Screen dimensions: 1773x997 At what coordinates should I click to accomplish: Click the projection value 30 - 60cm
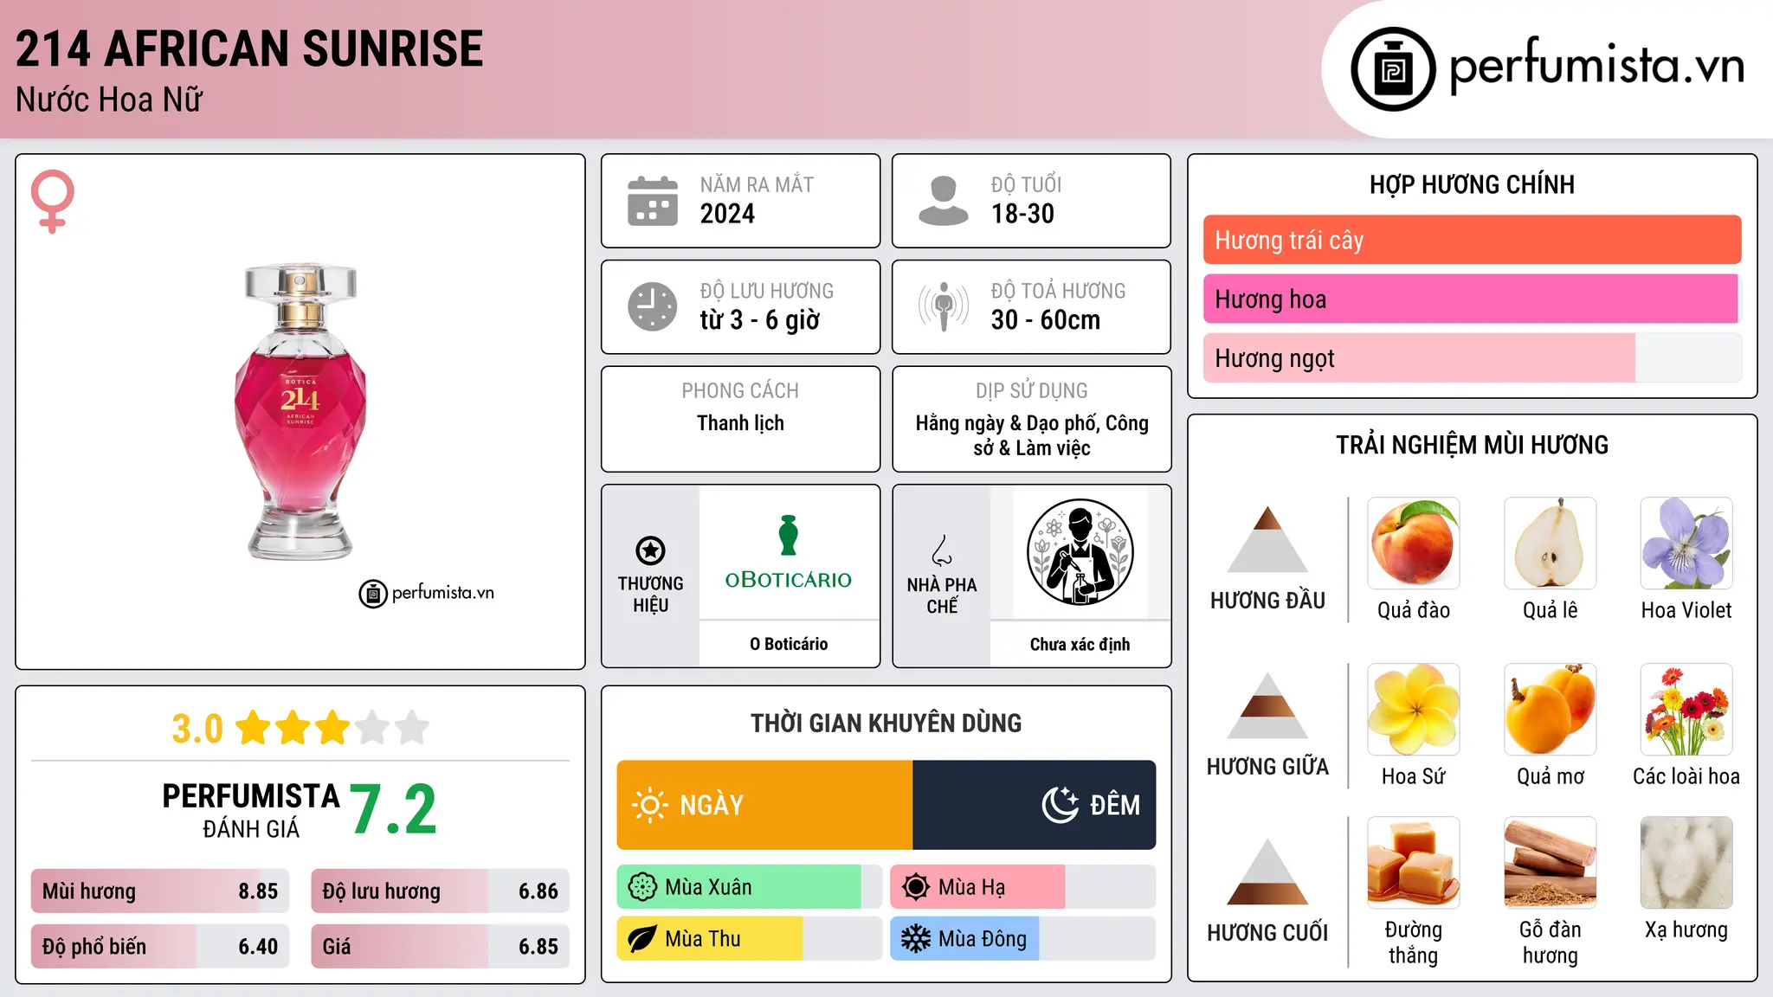(1046, 320)
